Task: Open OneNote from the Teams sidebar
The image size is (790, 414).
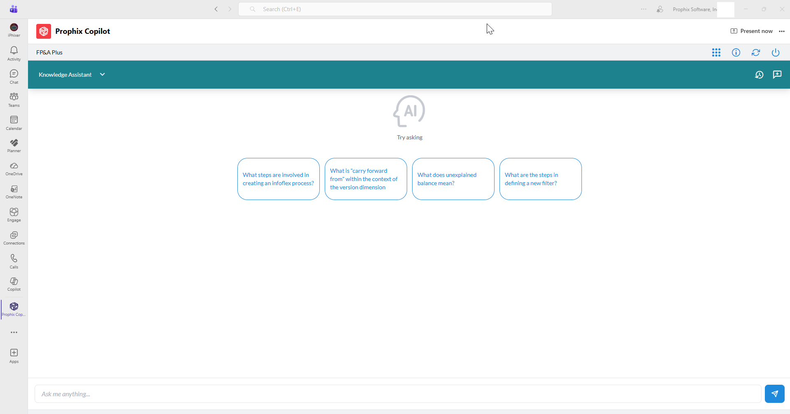Action: click(x=14, y=192)
